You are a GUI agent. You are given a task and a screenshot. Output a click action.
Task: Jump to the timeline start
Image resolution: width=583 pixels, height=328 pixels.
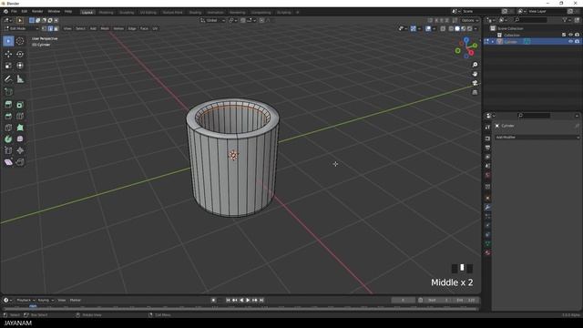(x=228, y=300)
